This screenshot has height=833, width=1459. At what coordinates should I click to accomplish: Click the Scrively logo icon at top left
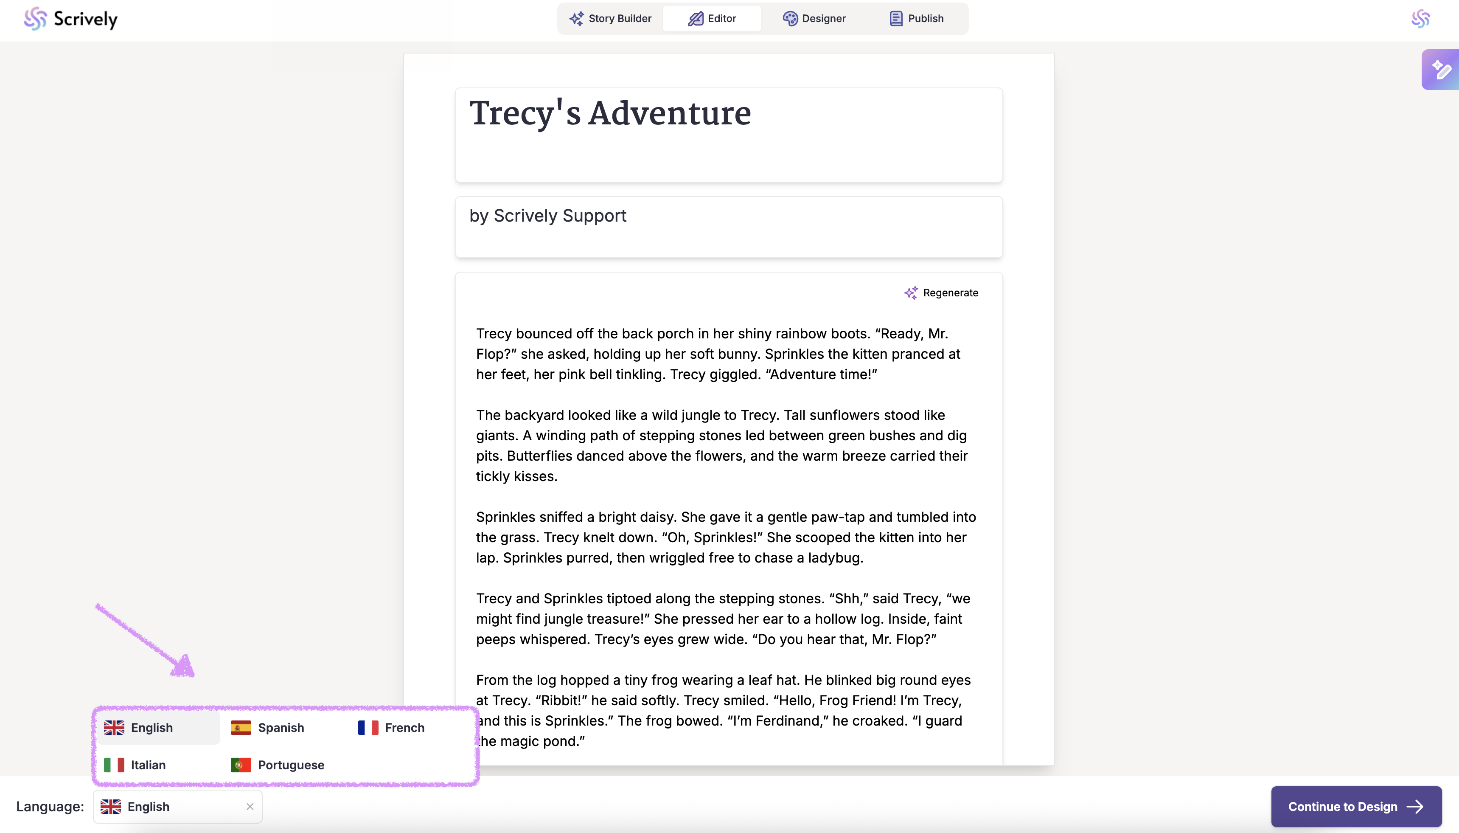coord(35,19)
